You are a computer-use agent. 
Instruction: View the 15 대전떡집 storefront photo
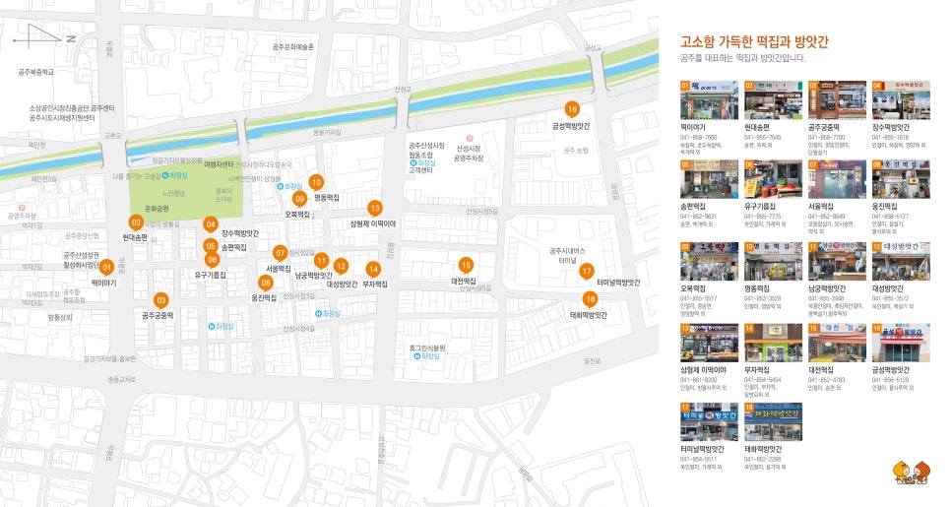point(837,343)
